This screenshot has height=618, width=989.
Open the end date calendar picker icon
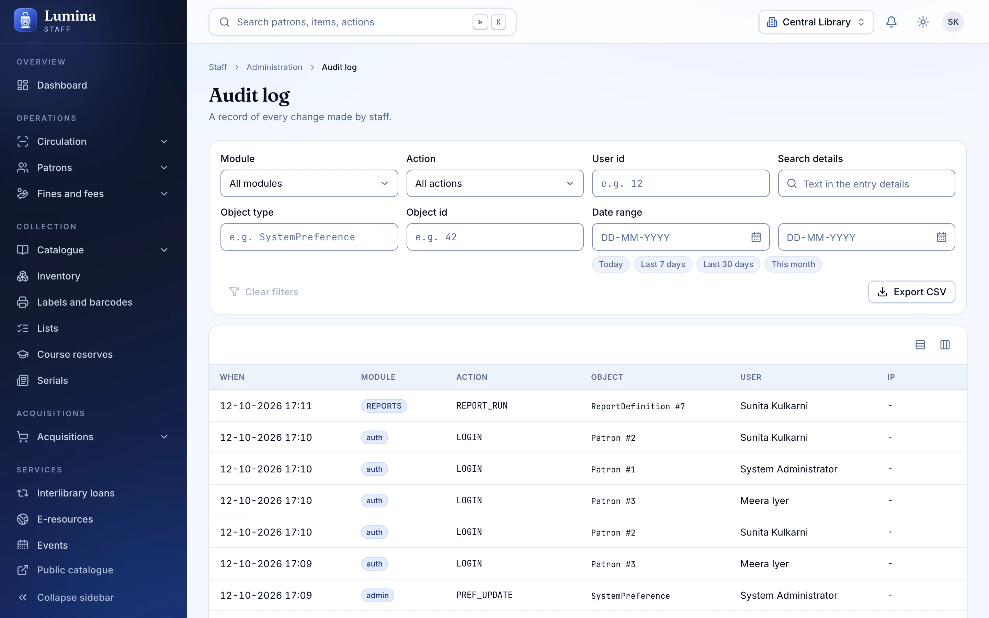pyautogui.click(x=941, y=237)
